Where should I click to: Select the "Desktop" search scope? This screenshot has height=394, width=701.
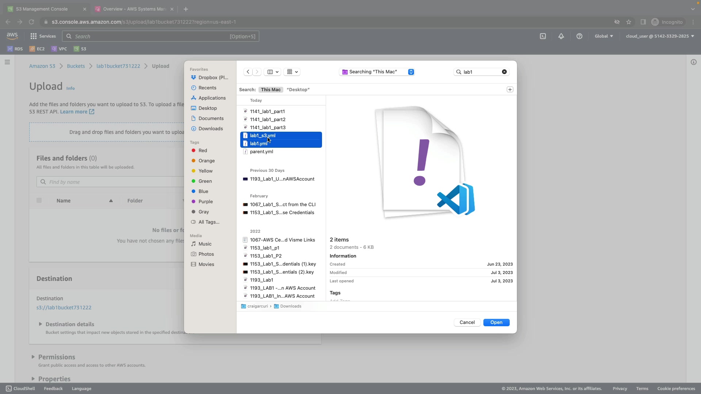pos(298,90)
